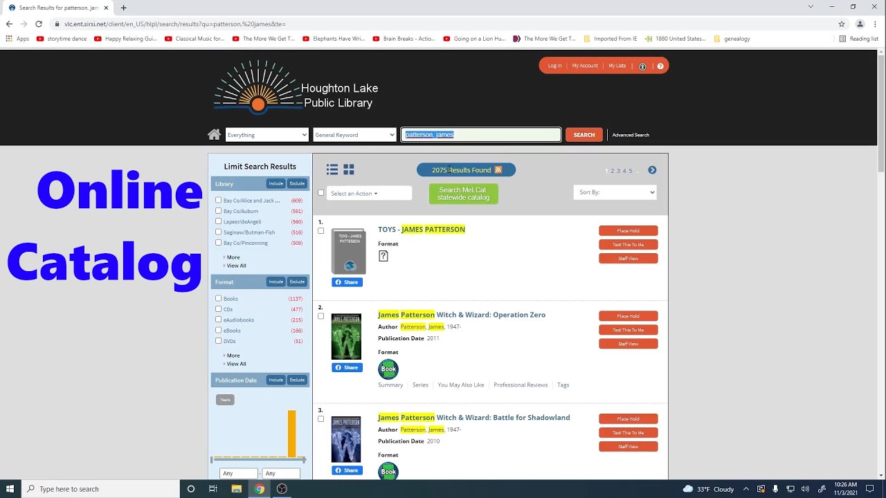
Task: Open Cortana circle on taskbar
Action: (x=191, y=489)
